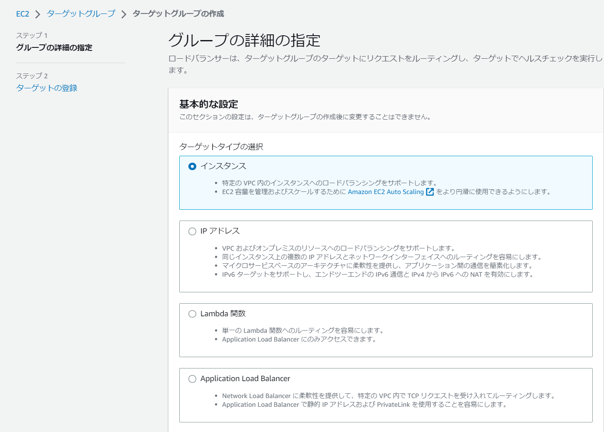The height and width of the screenshot is (432, 604).
Task: Click the Application Load Balancer option label
Action: click(x=245, y=378)
